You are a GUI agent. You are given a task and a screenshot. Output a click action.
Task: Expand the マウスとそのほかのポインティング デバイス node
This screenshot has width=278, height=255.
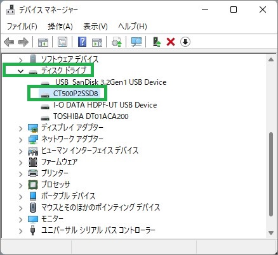[20, 208]
